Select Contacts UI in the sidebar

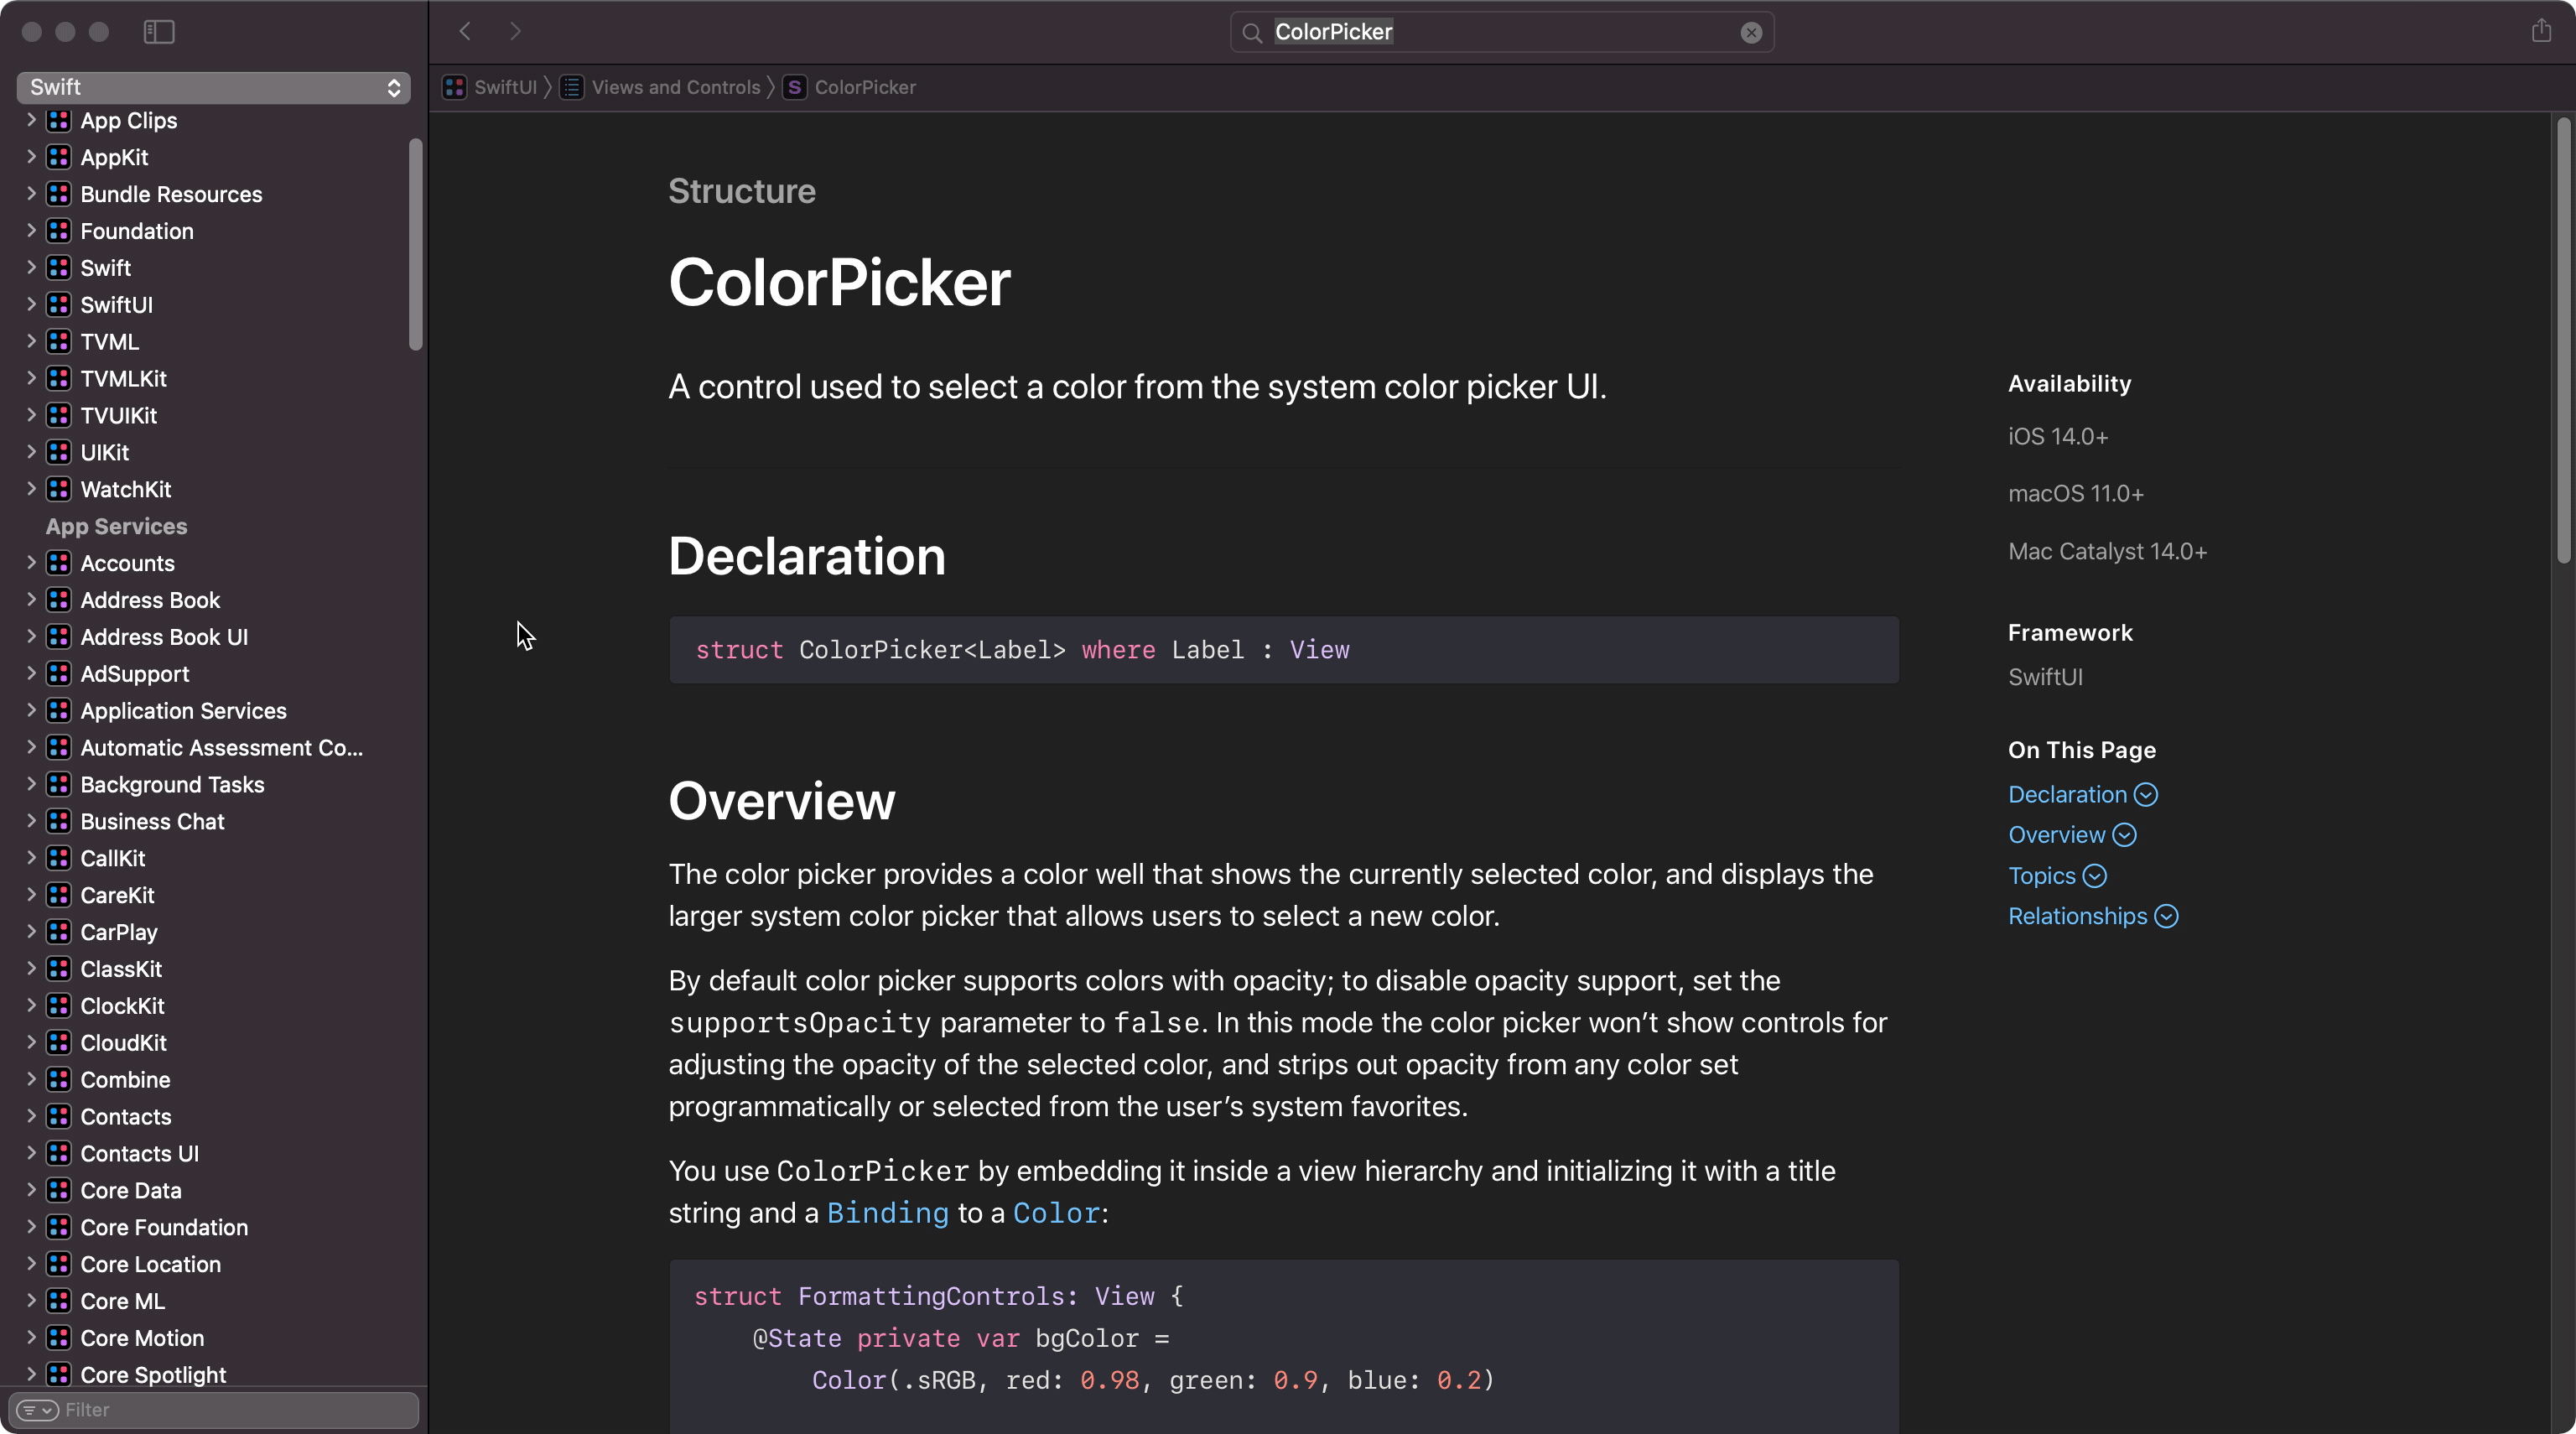point(139,1154)
